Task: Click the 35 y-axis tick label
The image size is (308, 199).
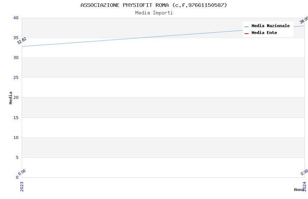Action: click(x=16, y=38)
